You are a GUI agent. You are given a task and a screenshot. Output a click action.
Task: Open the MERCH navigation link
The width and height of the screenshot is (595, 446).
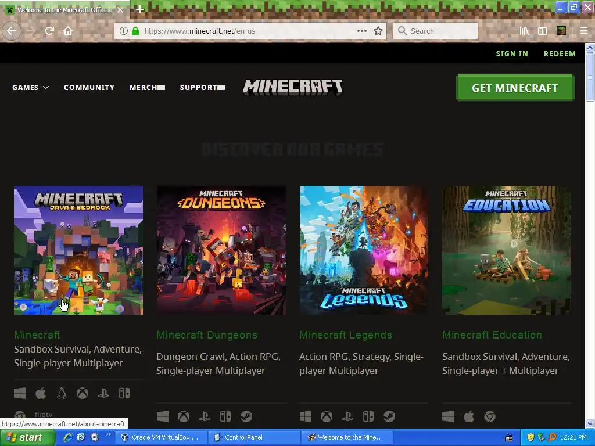[x=147, y=87]
